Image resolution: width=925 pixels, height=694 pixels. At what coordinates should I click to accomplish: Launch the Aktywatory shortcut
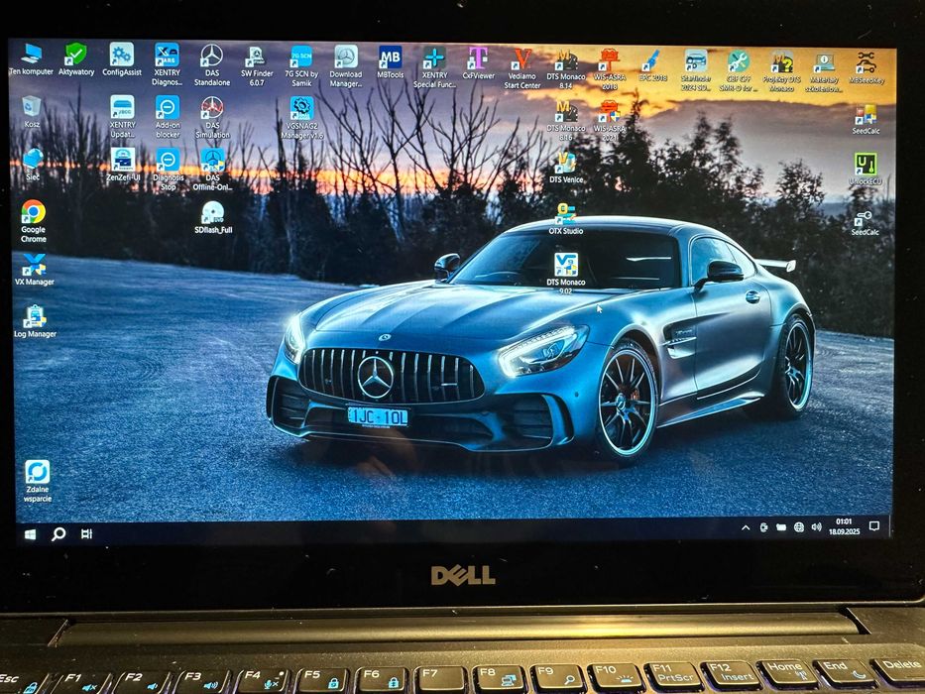click(x=76, y=59)
